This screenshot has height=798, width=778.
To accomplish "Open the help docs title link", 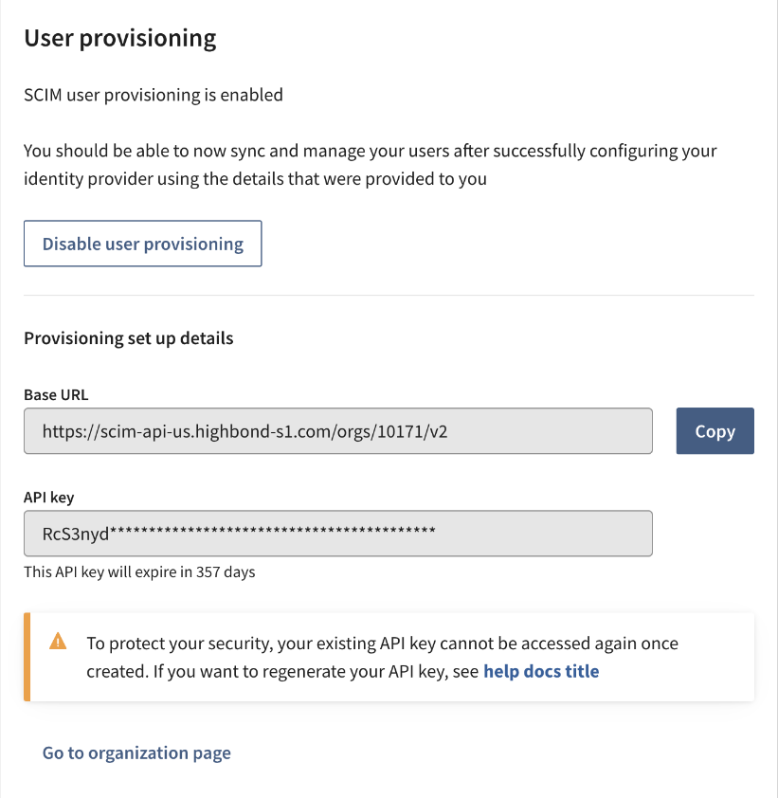I will coord(540,671).
